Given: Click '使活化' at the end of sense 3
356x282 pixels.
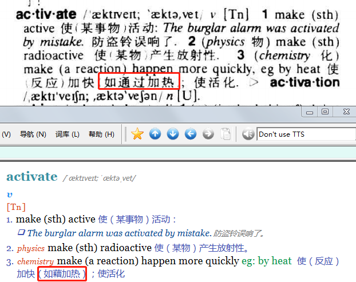Looking at the screenshot, I should 111,274.
